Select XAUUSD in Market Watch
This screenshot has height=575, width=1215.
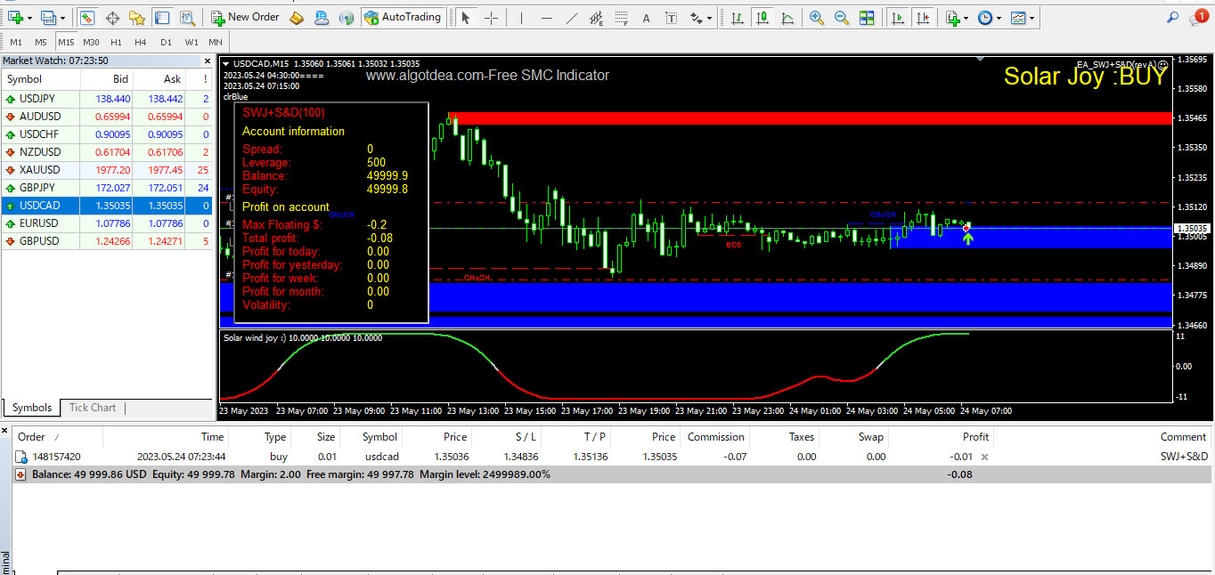click(x=107, y=170)
